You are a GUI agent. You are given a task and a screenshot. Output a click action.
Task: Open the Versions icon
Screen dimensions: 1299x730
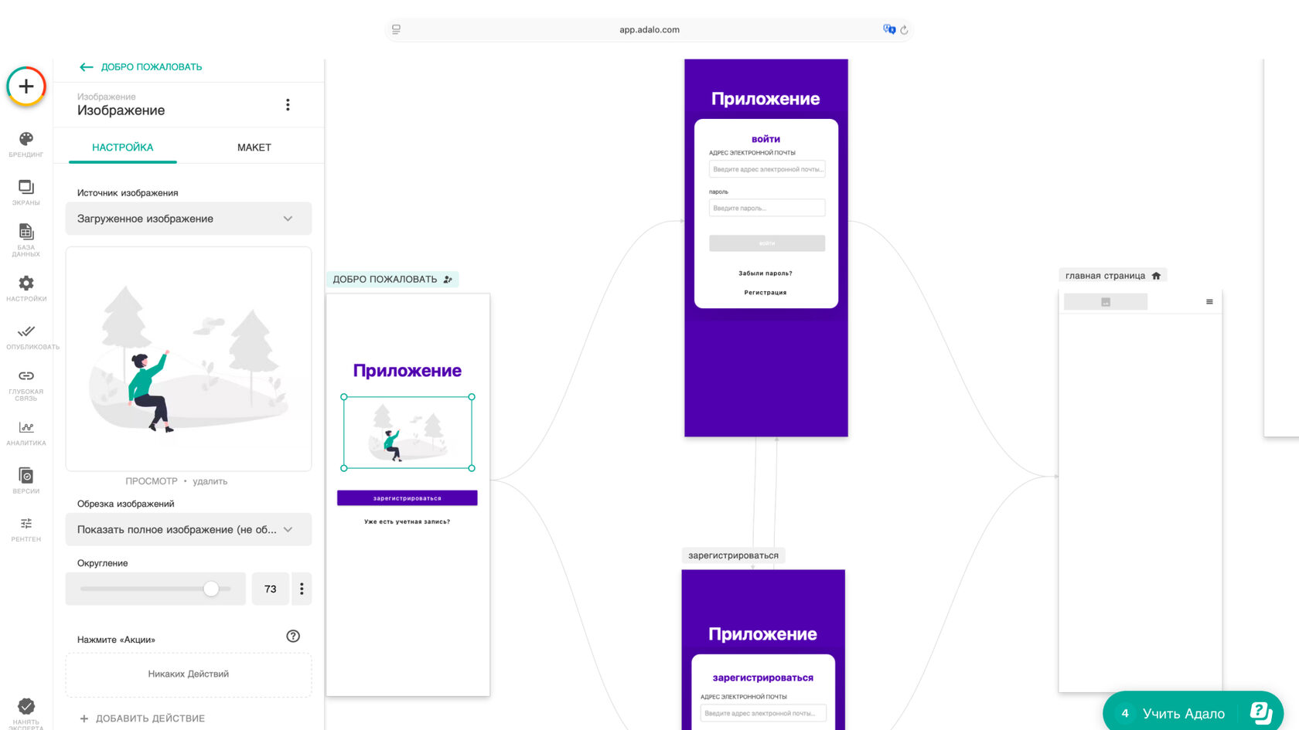click(26, 475)
